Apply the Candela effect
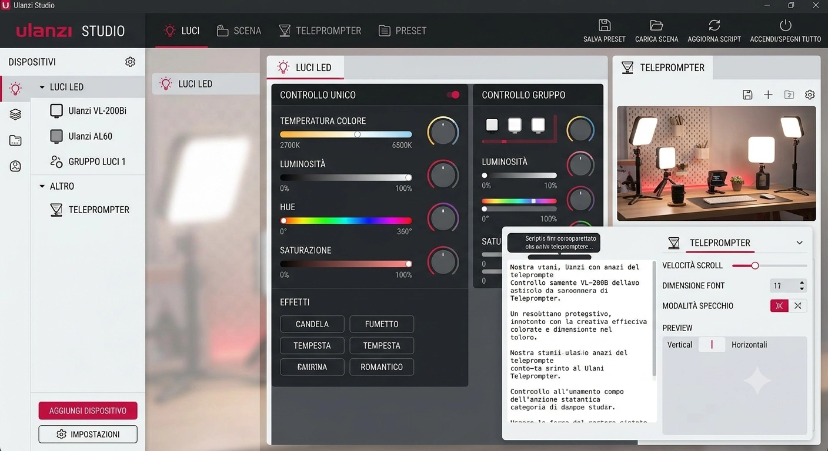828x451 pixels. click(x=312, y=324)
